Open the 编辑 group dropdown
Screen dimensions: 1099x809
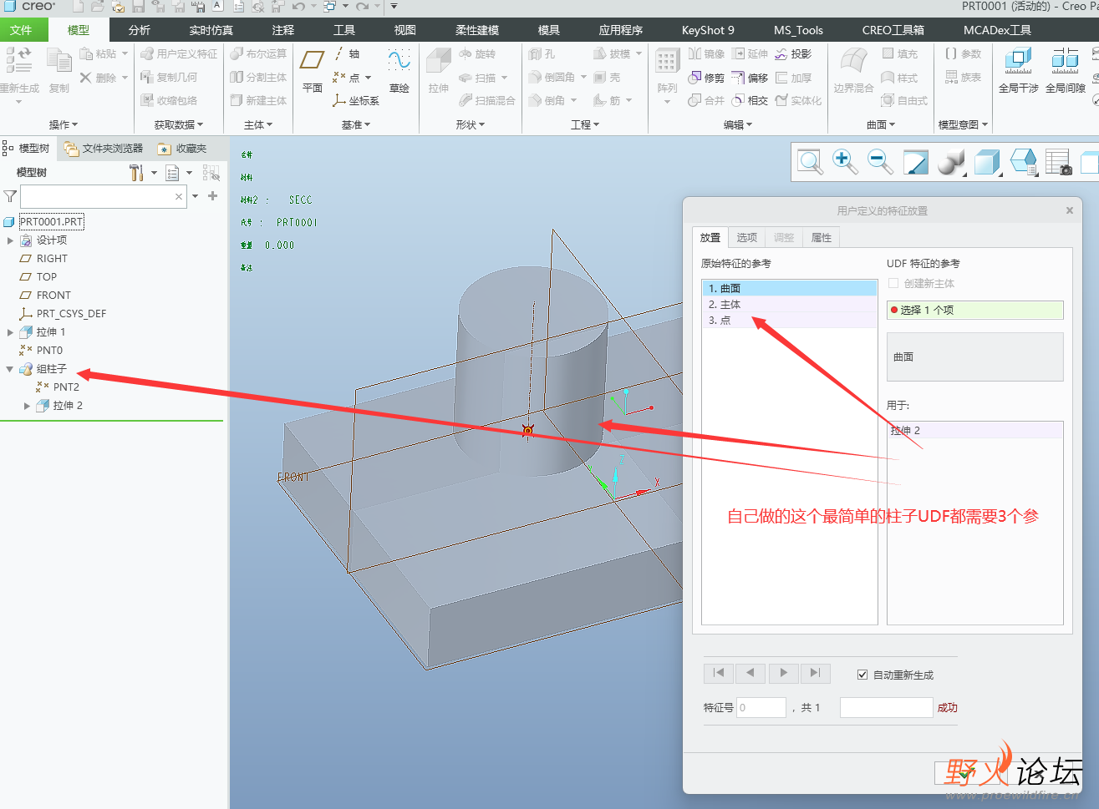pyautogui.click(x=738, y=124)
